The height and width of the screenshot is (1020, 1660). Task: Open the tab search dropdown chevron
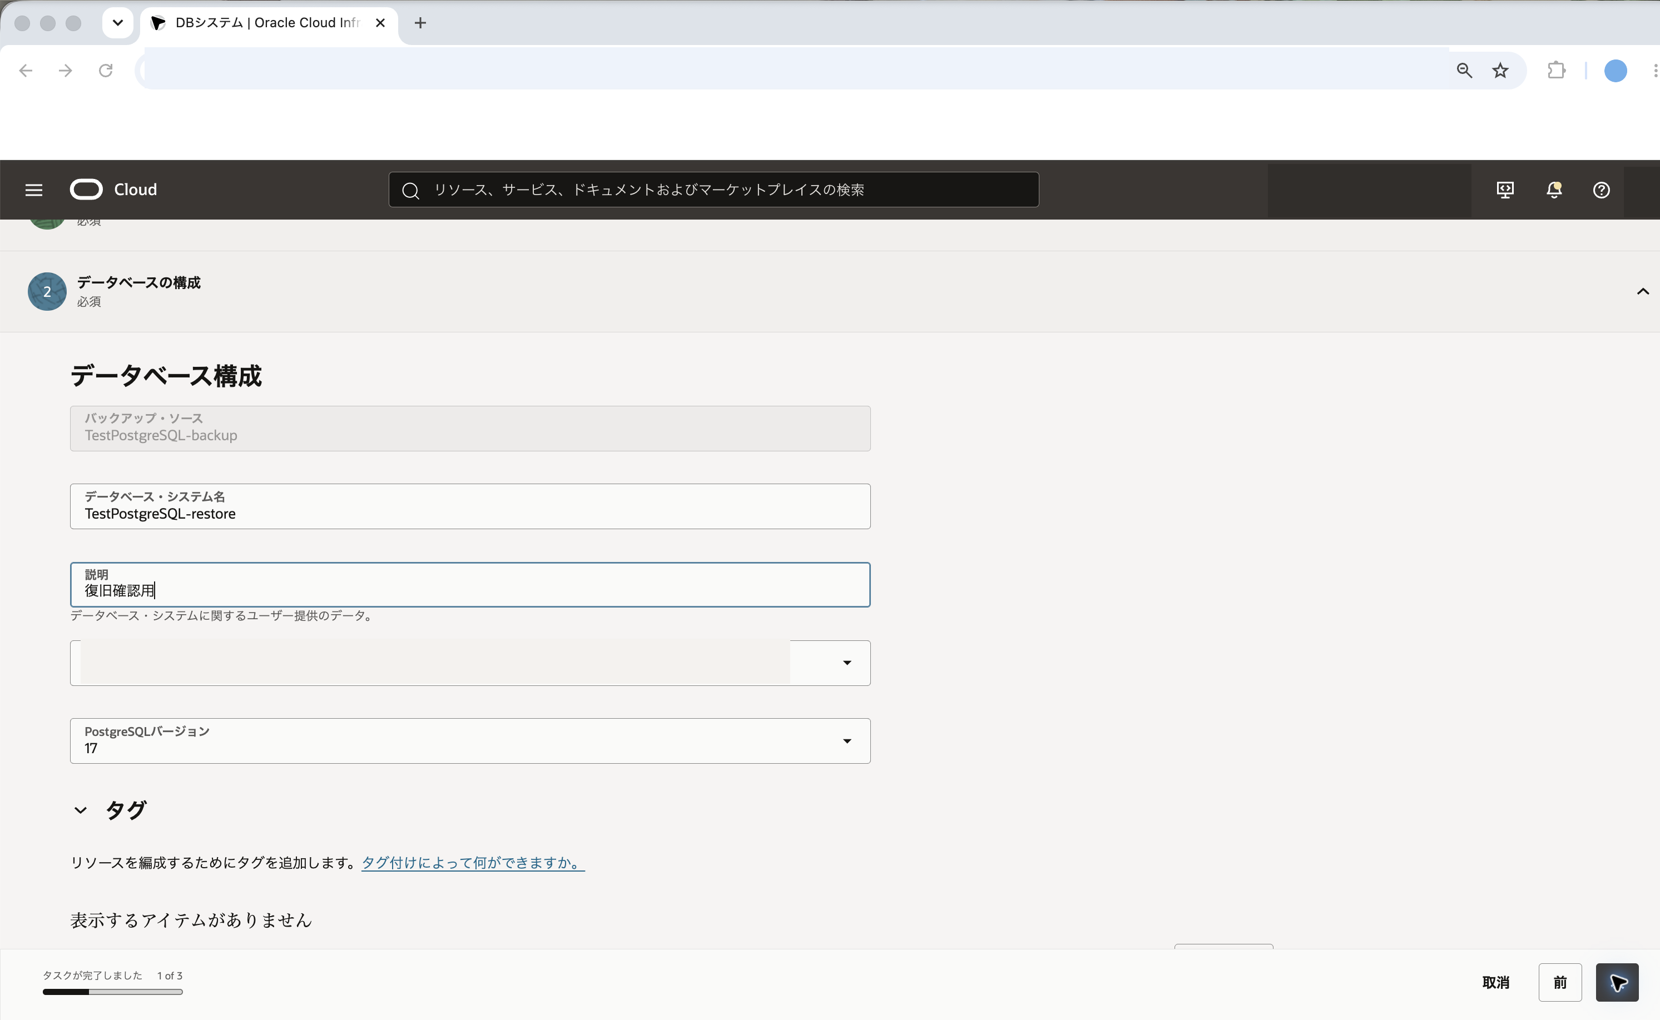click(117, 23)
